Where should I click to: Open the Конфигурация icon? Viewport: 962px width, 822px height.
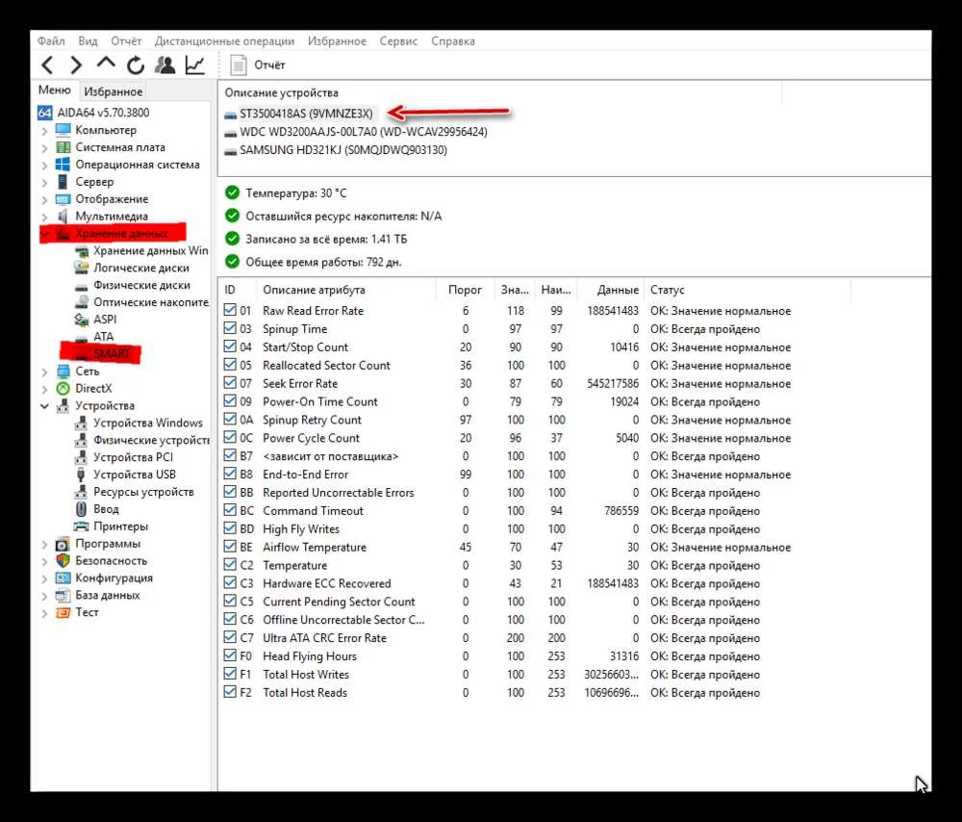coord(63,578)
